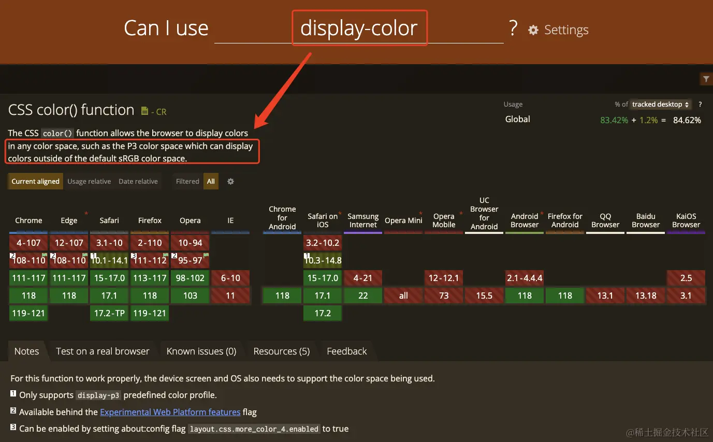Follow Experimental Web Platform features link
This screenshot has width=713, height=442.
point(170,412)
